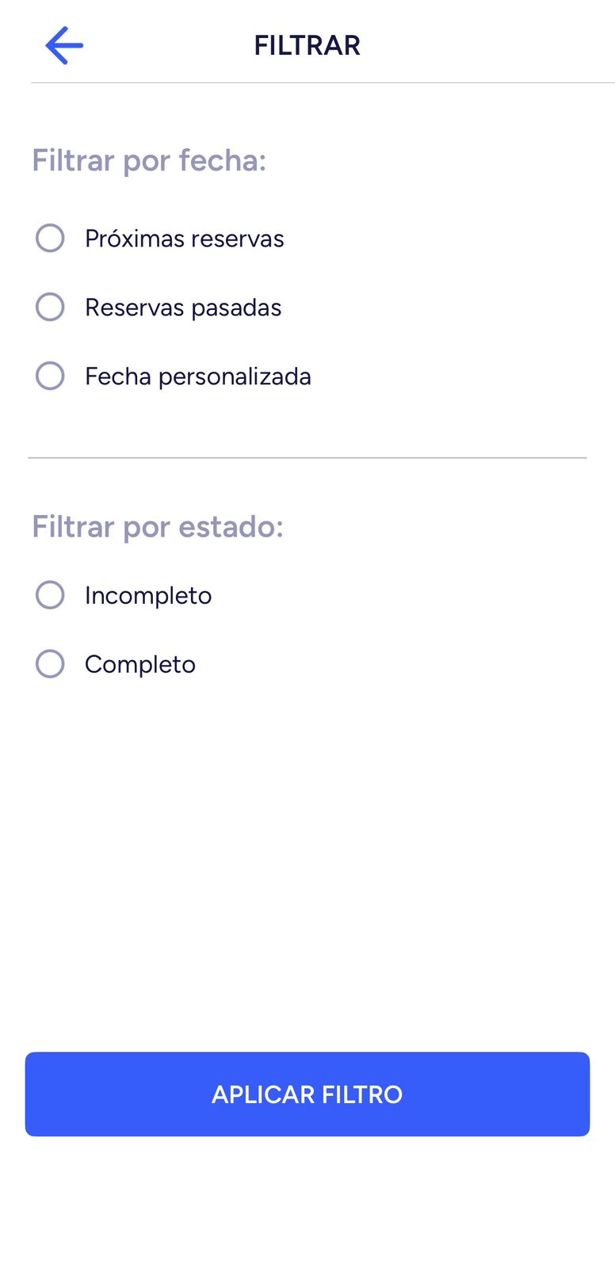The image size is (615, 1268).
Task: Choose the Reservas pasadas radio circle
Action: 50,307
